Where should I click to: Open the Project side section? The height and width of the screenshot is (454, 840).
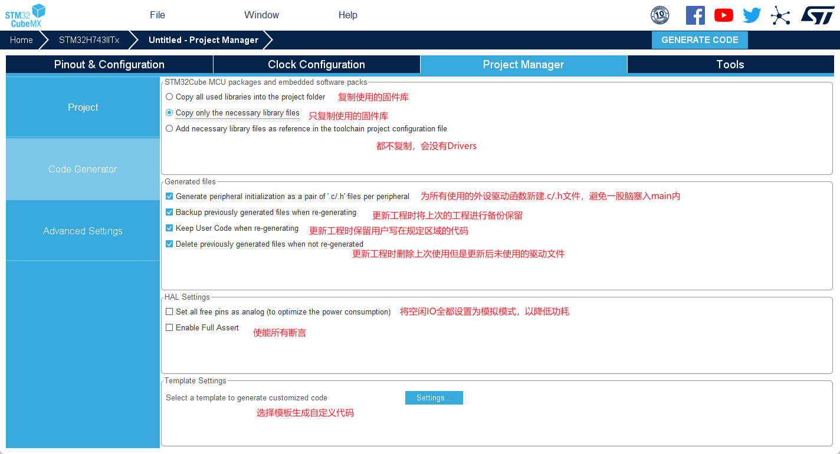pos(83,107)
